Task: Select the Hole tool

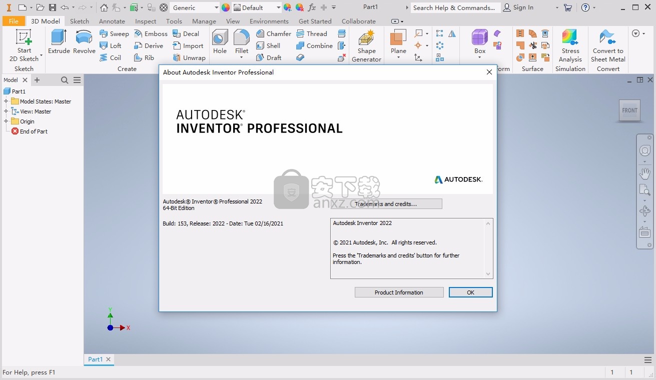Action: pyautogui.click(x=220, y=41)
